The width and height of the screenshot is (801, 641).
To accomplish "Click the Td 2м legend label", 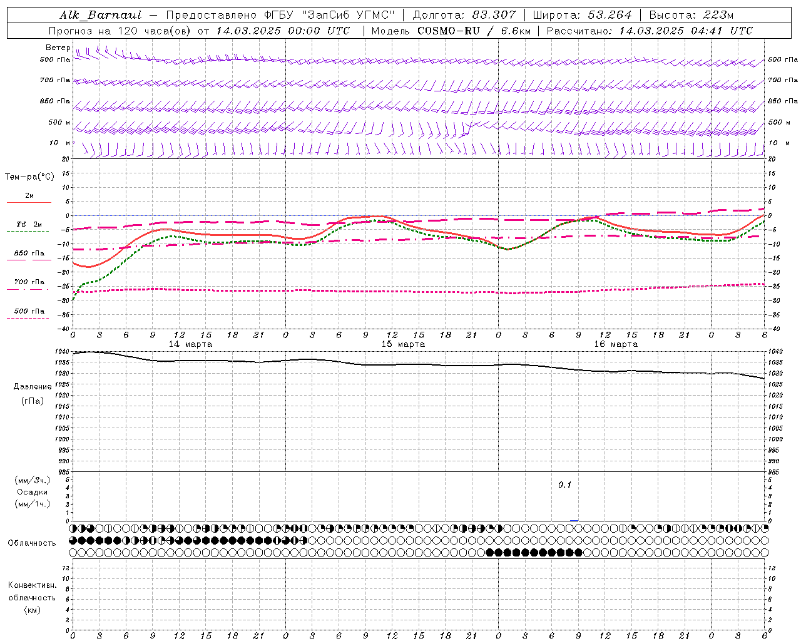I will pos(29,224).
